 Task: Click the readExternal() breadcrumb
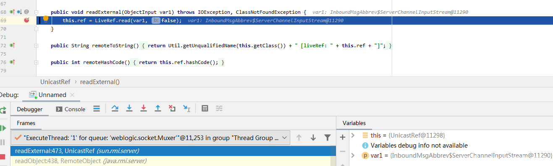(100, 82)
